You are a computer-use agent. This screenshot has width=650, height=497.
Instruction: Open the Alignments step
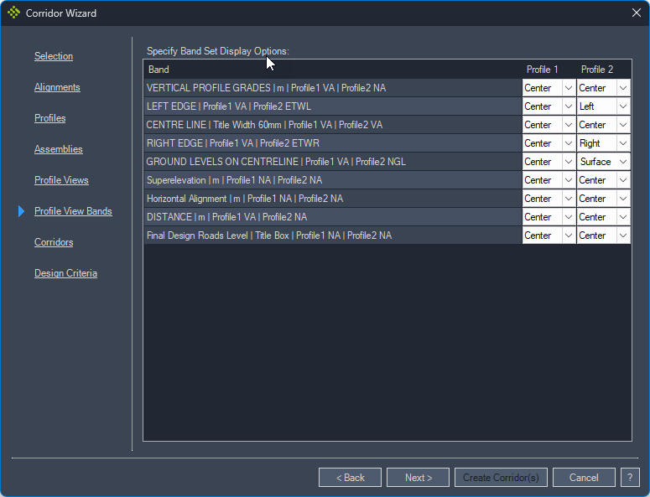click(x=57, y=87)
